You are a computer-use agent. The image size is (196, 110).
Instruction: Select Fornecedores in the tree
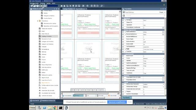coord(45,49)
